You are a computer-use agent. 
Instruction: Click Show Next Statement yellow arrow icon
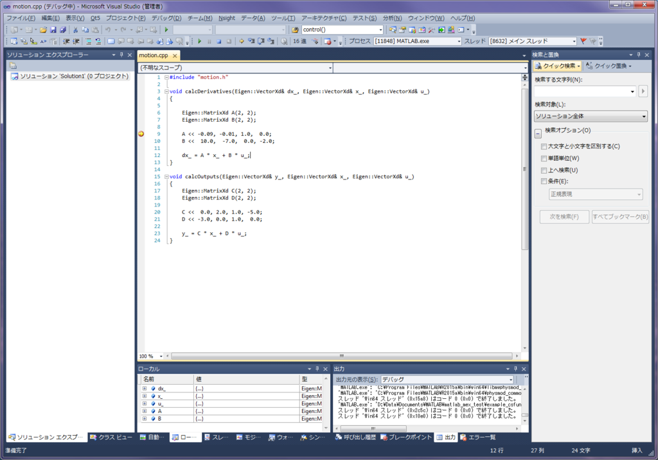tap(242, 41)
